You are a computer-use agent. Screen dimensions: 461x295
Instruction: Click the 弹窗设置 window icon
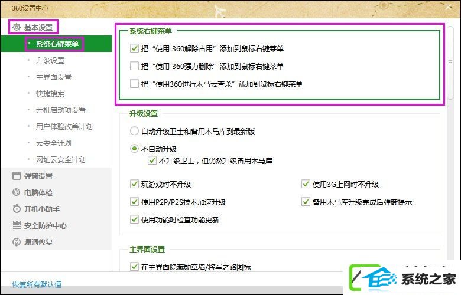(17, 176)
